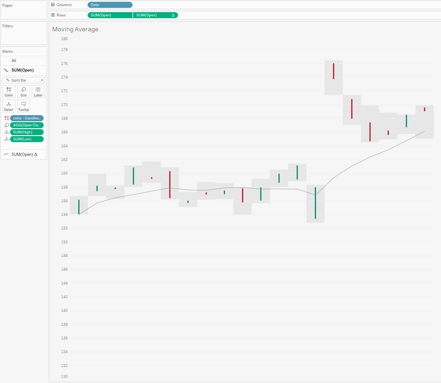Screen dimensions: 441x383
Task: Click the size icon beside AGG(Open Clo.. pill
Action: [7, 125]
